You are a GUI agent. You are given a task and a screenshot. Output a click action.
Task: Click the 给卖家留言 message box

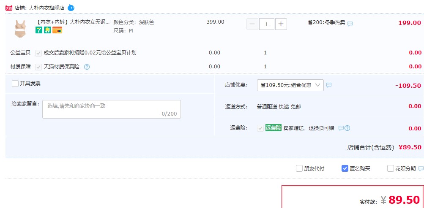112,109
